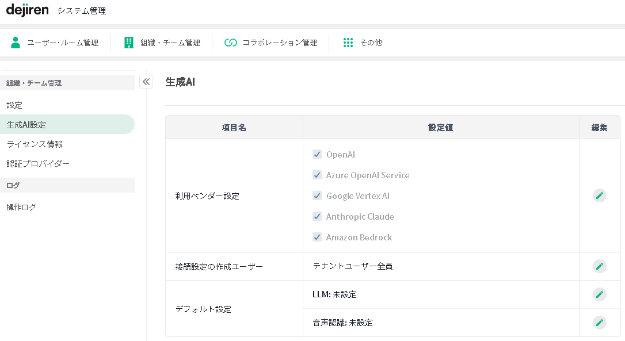The image size is (625, 341).
Task: Click the building icon for 組織・チーム管理
Action: [x=129, y=43]
